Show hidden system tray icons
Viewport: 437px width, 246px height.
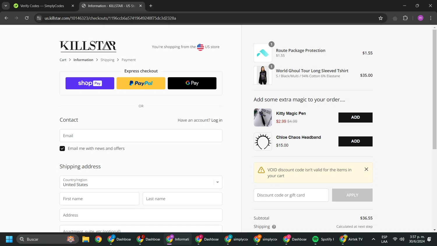[x=373, y=239]
